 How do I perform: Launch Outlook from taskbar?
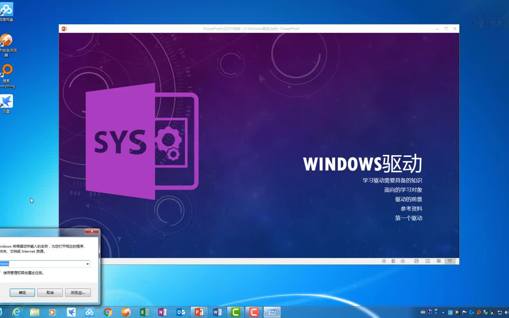coord(181,312)
